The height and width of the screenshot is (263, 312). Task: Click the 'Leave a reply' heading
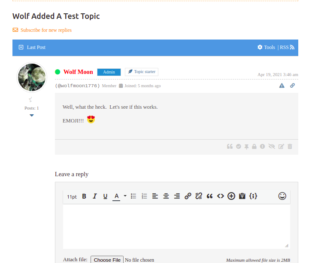click(72, 174)
